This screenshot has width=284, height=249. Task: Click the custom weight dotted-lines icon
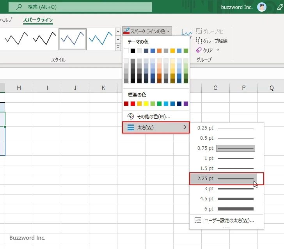click(198, 220)
